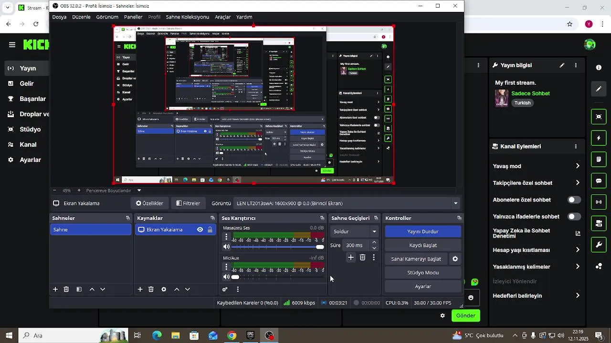Open source properties gear in Kaynaklar toolbar

164,289
